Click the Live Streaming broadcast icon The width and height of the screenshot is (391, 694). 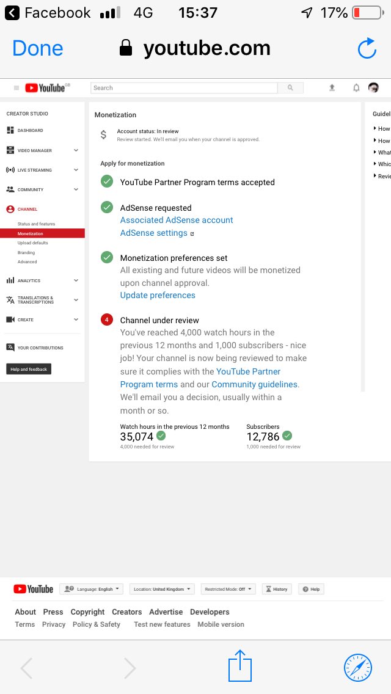10,170
